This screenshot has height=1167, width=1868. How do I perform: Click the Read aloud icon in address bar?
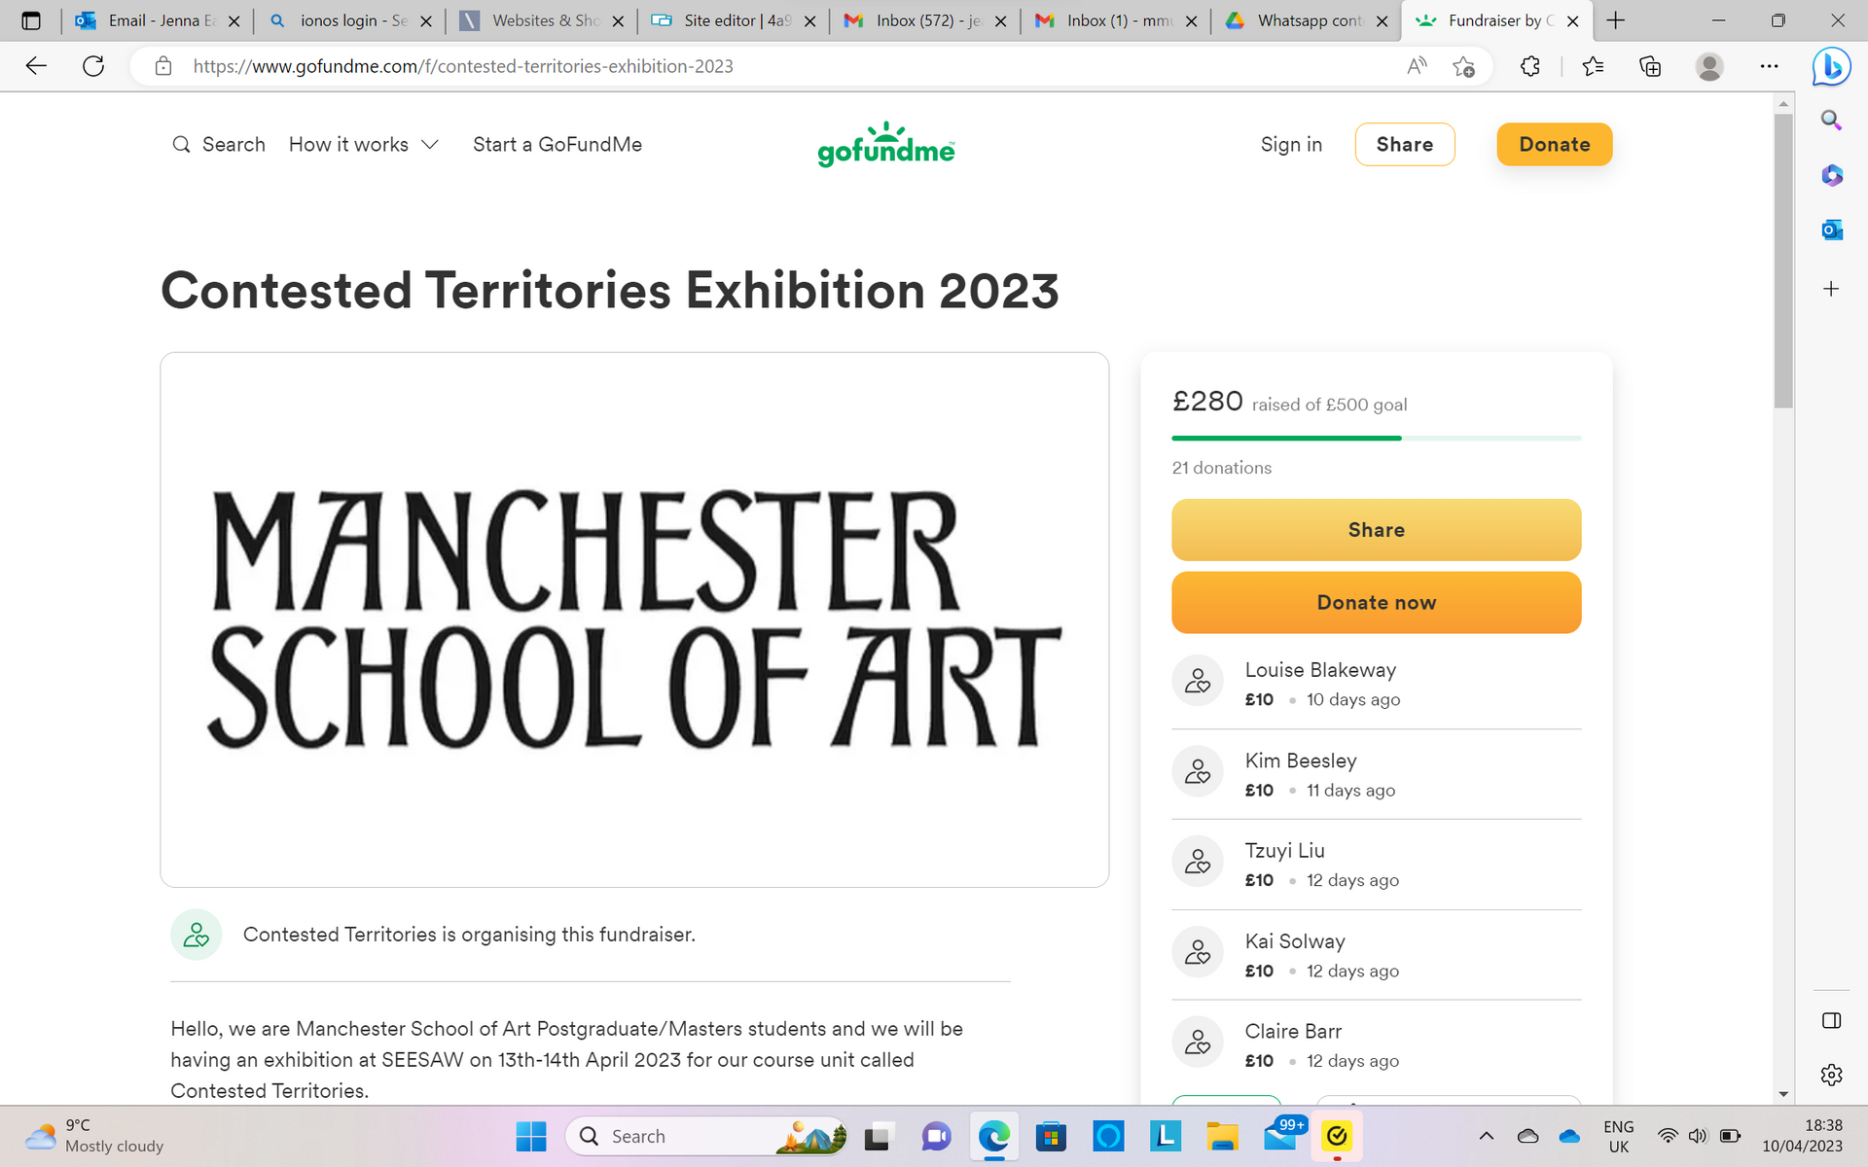coord(1417,66)
